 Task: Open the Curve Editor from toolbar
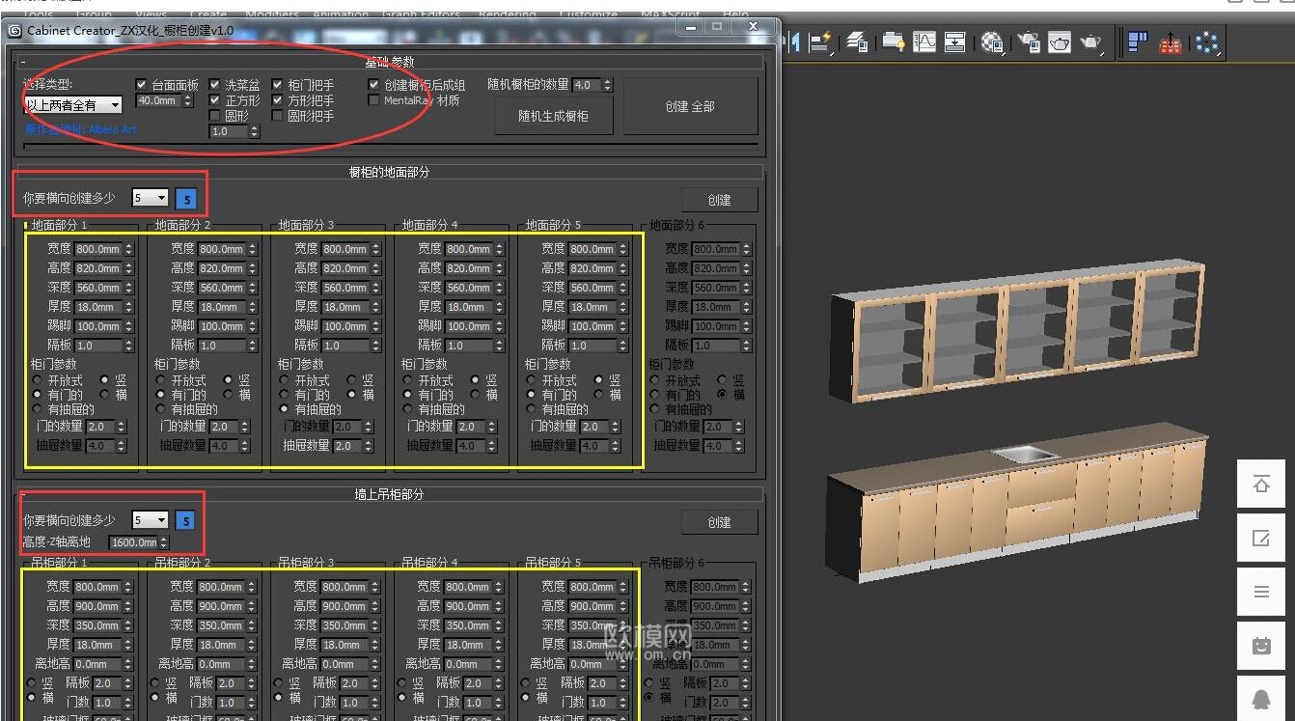click(x=924, y=42)
